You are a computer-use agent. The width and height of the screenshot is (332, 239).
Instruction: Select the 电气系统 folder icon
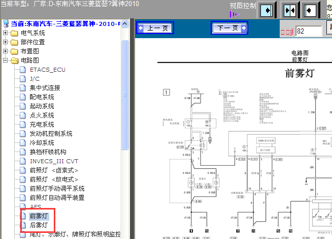14,33
